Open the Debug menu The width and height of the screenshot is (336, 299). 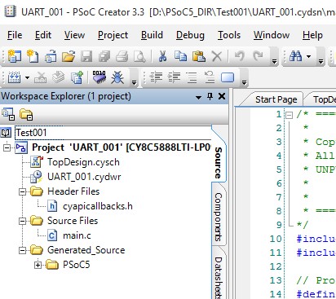point(190,35)
